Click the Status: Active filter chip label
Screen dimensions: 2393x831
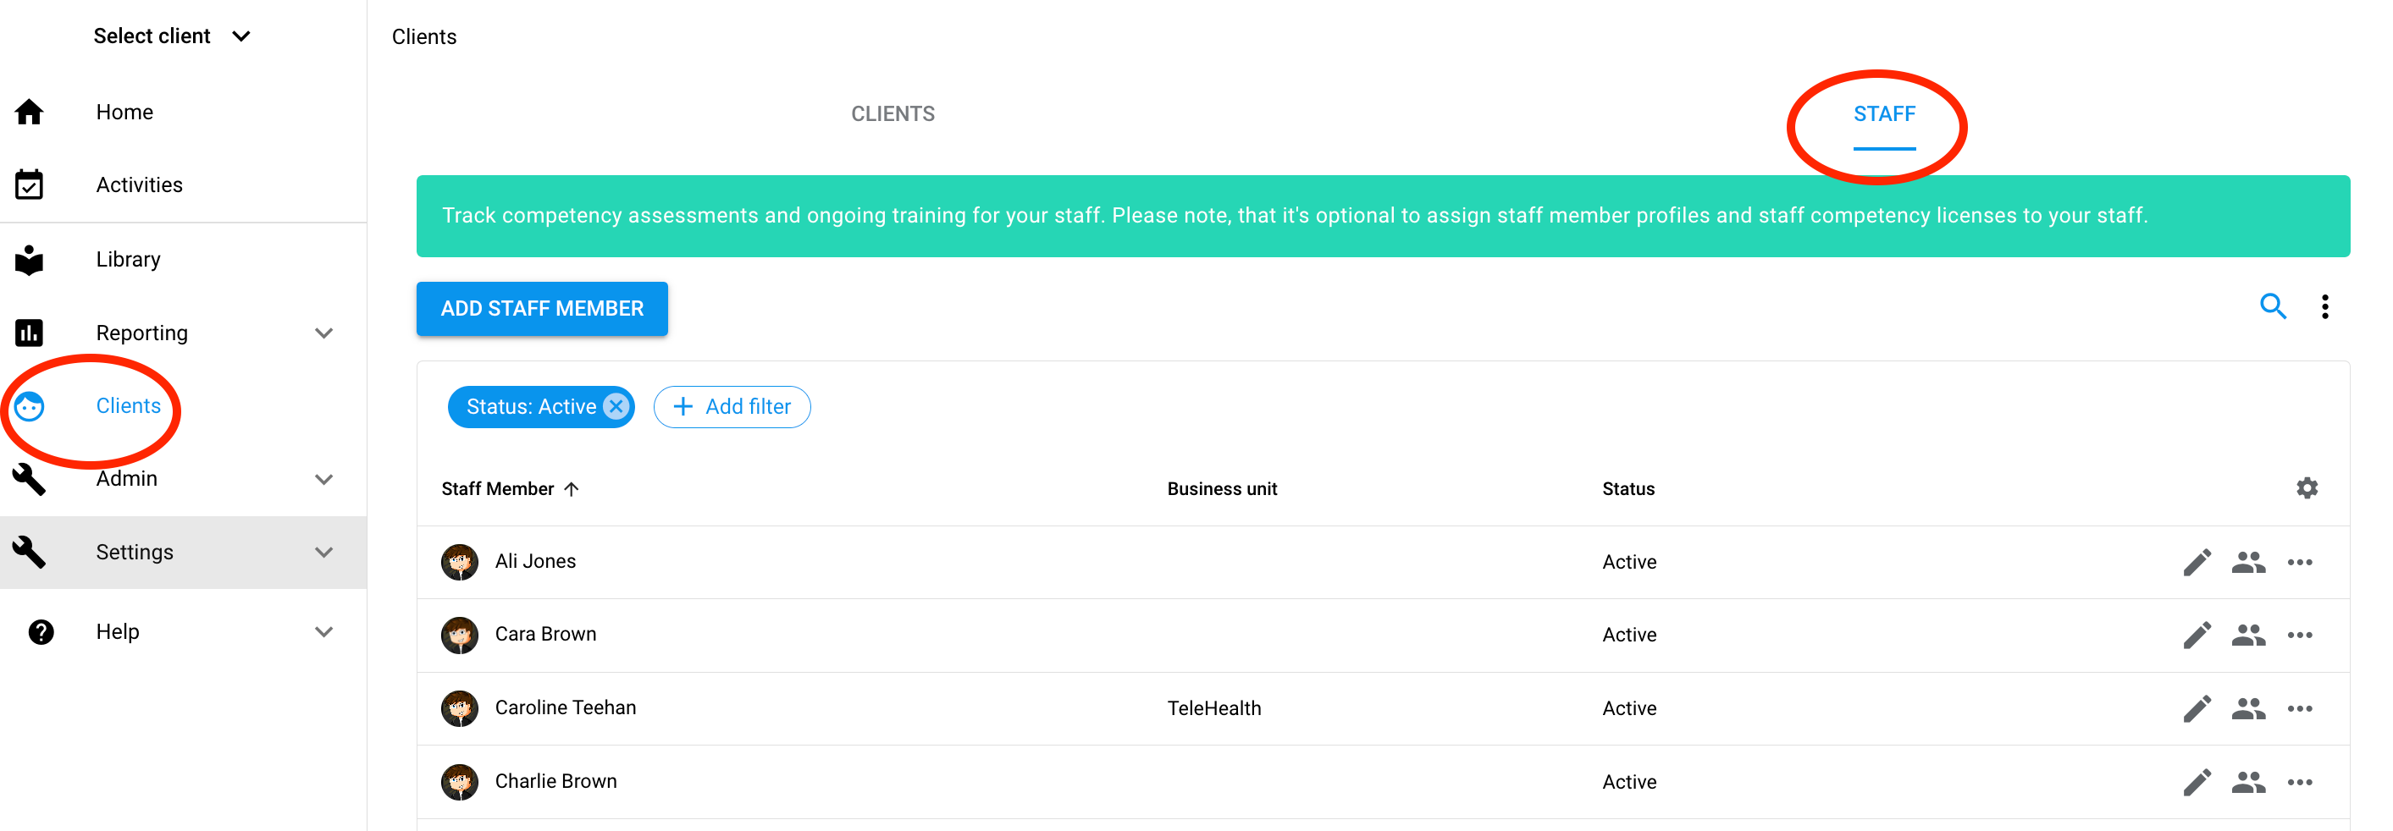tap(530, 407)
